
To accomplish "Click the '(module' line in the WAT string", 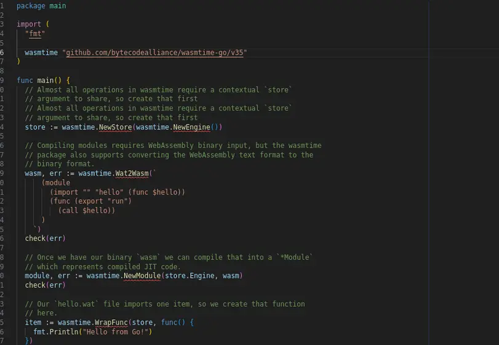I will click(56, 182).
